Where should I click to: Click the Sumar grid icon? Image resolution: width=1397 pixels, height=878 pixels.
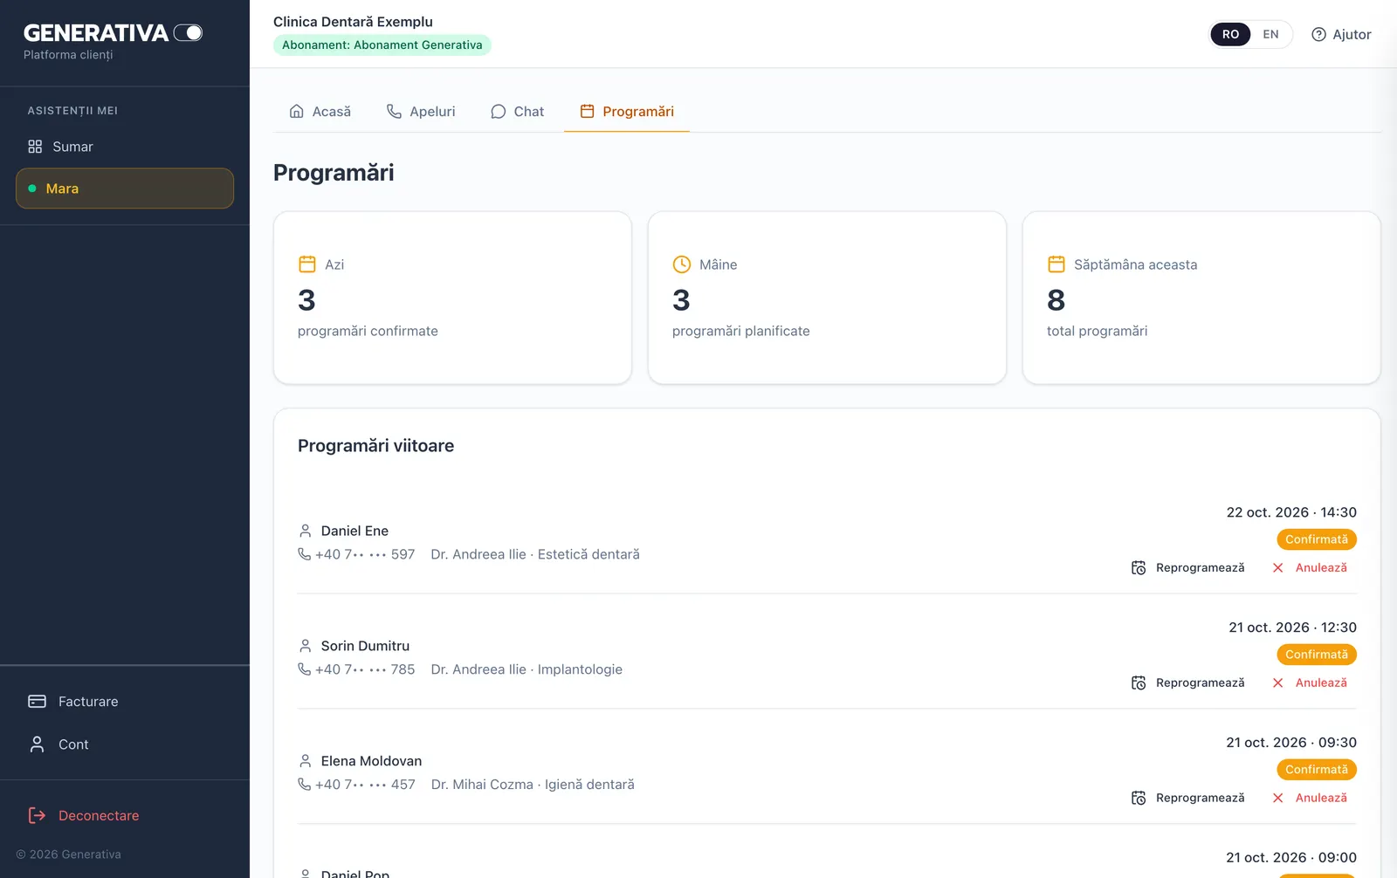35,147
